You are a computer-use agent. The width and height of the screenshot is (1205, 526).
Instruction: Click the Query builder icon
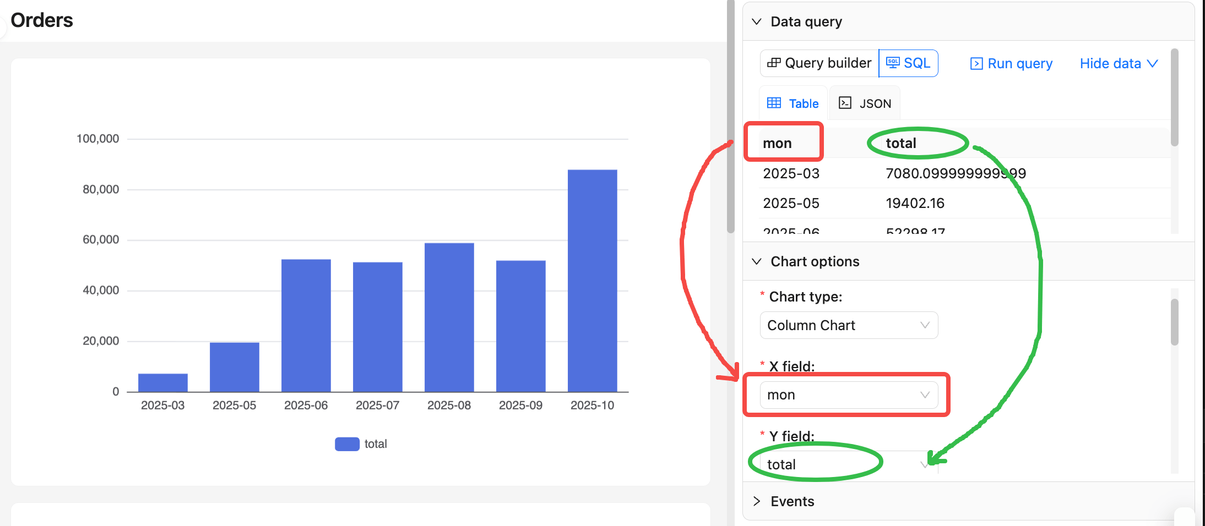pyautogui.click(x=774, y=63)
